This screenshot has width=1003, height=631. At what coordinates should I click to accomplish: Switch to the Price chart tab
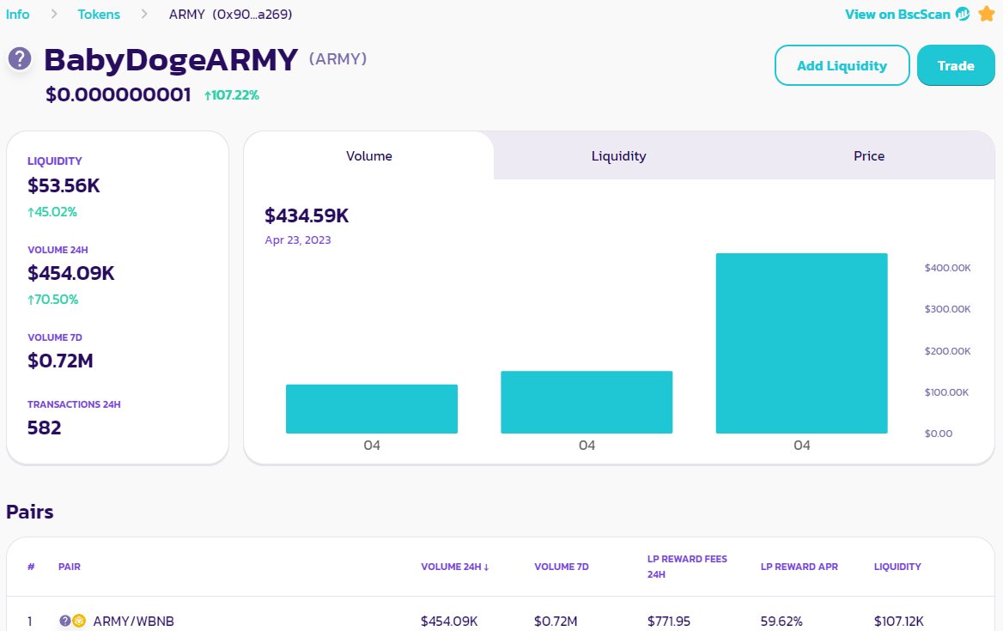(x=869, y=156)
